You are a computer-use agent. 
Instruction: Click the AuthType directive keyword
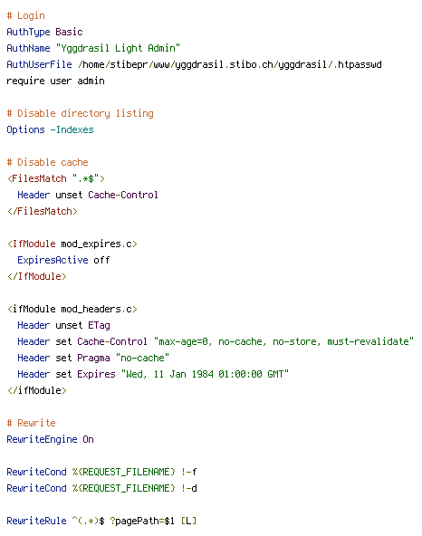[x=28, y=32]
